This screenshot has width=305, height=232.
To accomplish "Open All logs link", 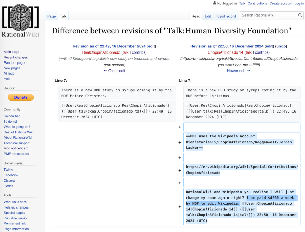I will (9, 73).
